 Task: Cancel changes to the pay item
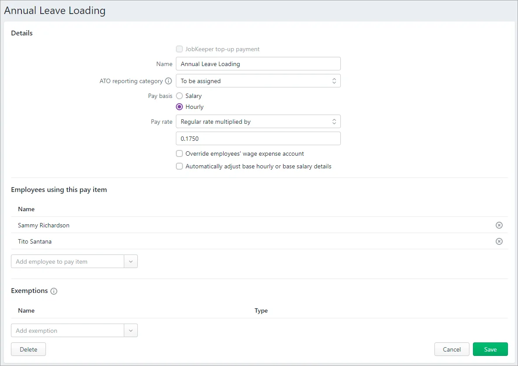point(451,349)
